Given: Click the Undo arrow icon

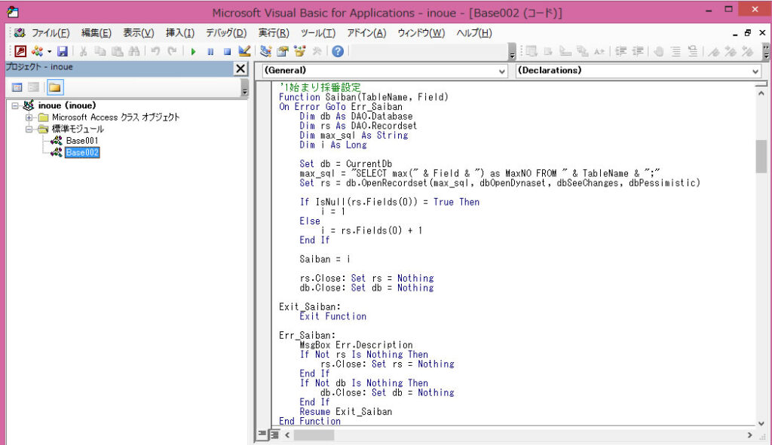Looking at the screenshot, I should tap(155, 51).
